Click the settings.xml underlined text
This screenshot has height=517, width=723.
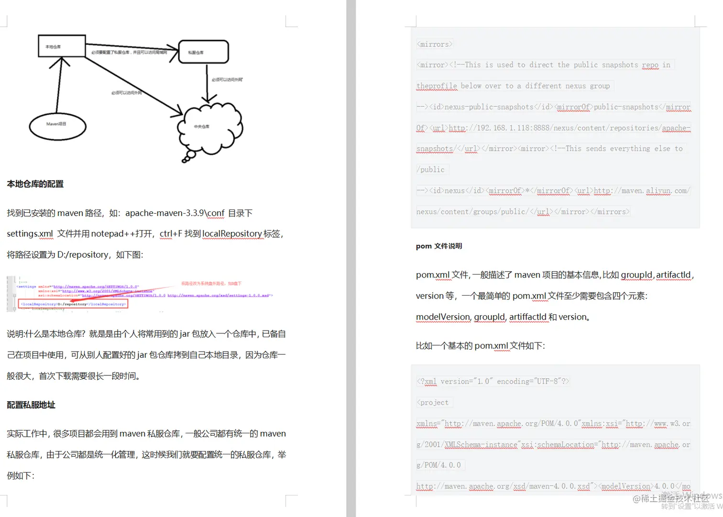click(29, 233)
